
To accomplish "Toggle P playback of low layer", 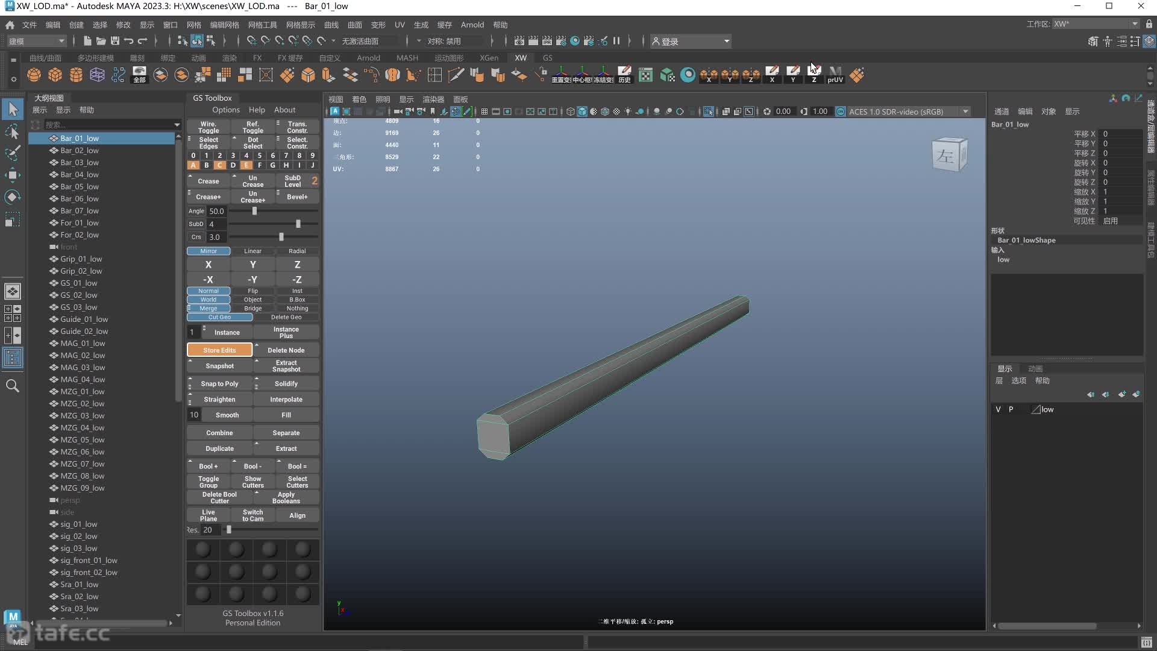I will point(1011,409).
